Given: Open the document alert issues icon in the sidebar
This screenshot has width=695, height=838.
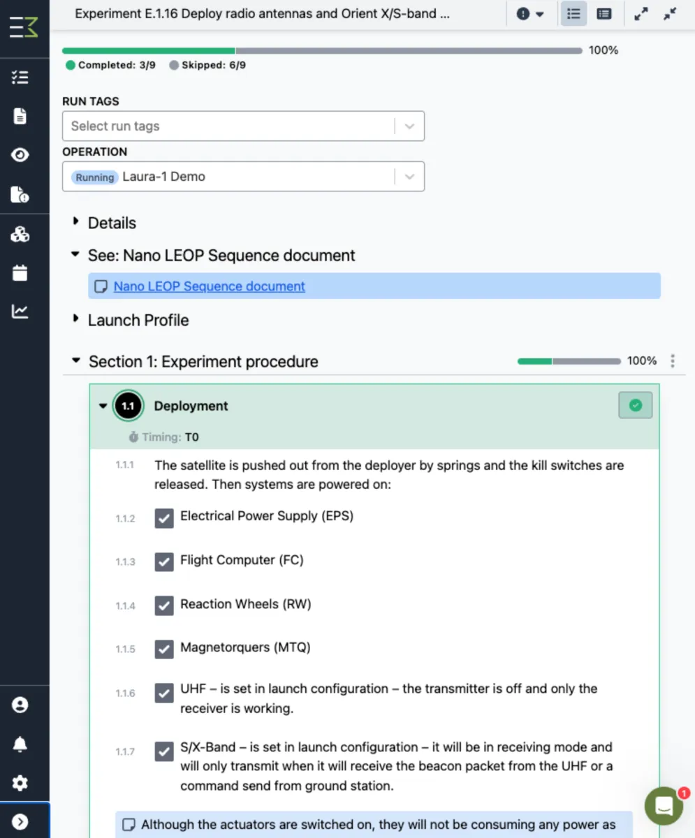Looking at the screenshot, I should (x=20, y=194).
